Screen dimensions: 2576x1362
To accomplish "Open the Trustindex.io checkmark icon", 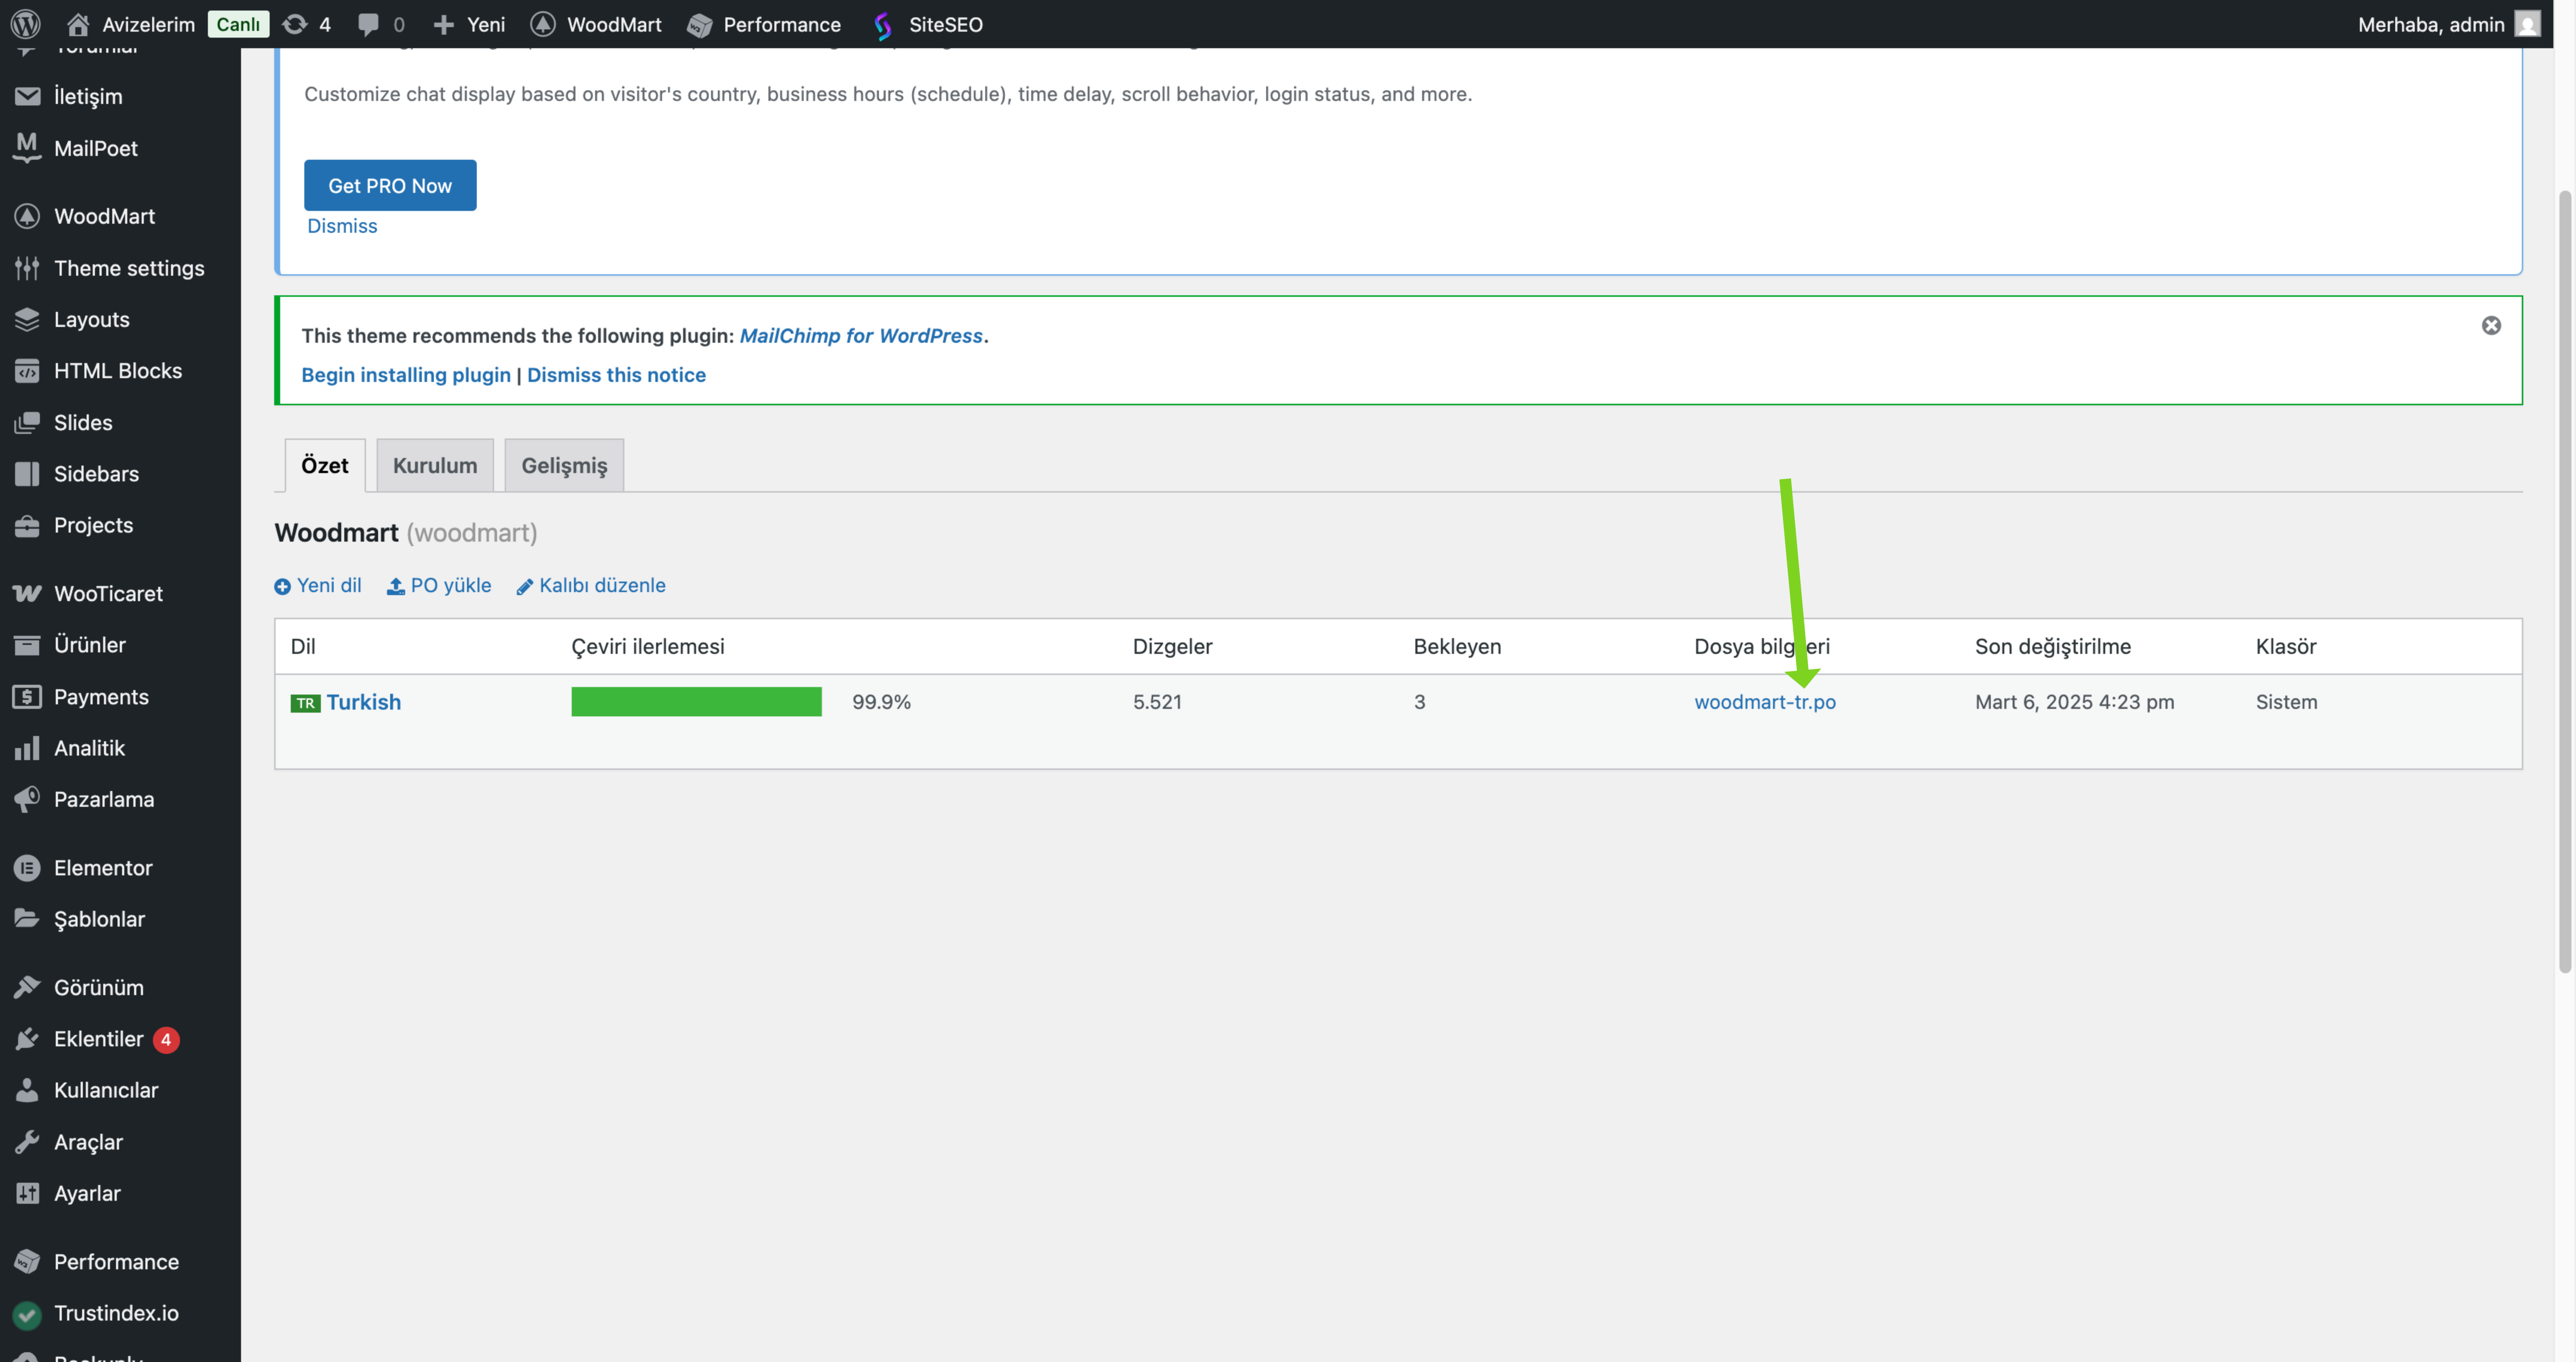I will click(x=27, y=1314).
